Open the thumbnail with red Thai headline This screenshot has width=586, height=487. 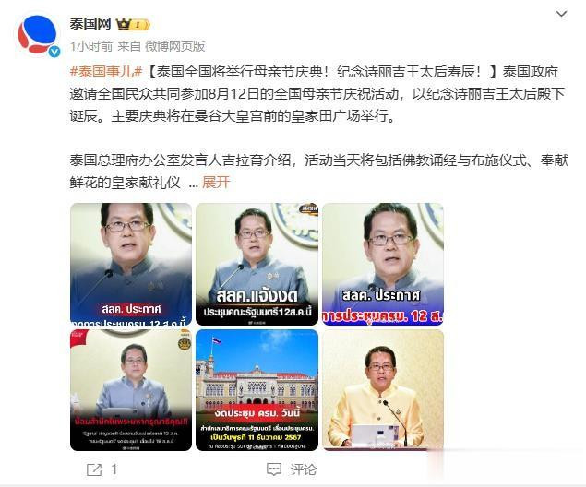pyautogui.click(x=131, y=390)
